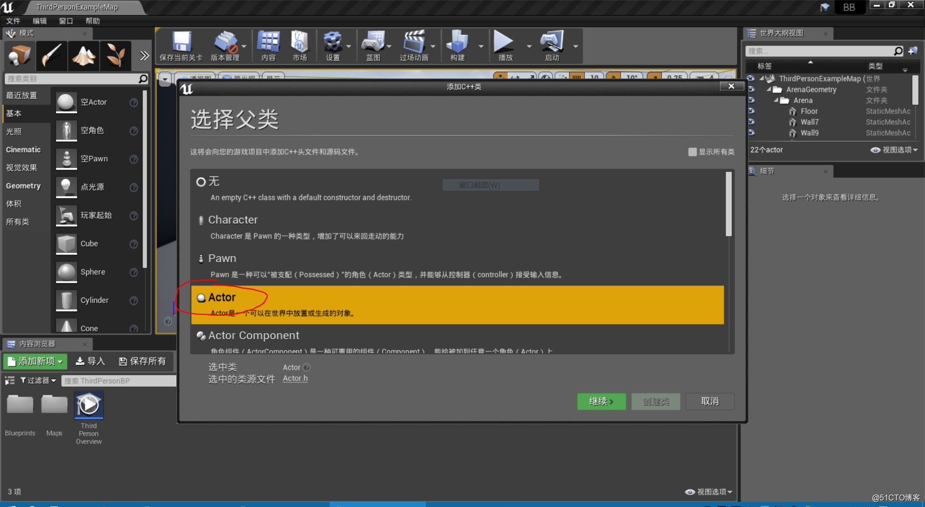Click the Save Current Level toolbar icon
This screenshot has height=507, width=925.
pos(182,42)
